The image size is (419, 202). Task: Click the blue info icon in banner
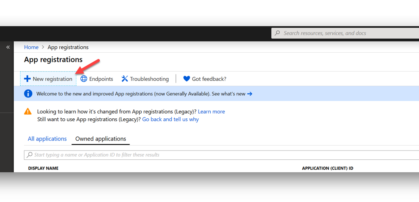coord(28,93)
